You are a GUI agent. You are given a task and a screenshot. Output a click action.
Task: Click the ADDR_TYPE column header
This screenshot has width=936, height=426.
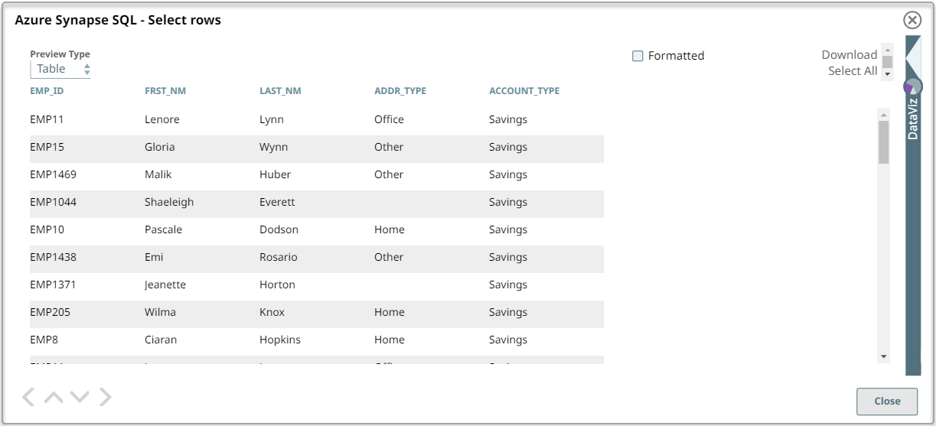[400, 91]
